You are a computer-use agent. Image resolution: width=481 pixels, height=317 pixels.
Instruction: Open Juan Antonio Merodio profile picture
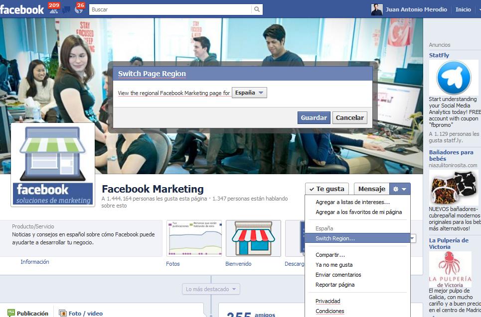pyautogui.click(x=377, y=9)
